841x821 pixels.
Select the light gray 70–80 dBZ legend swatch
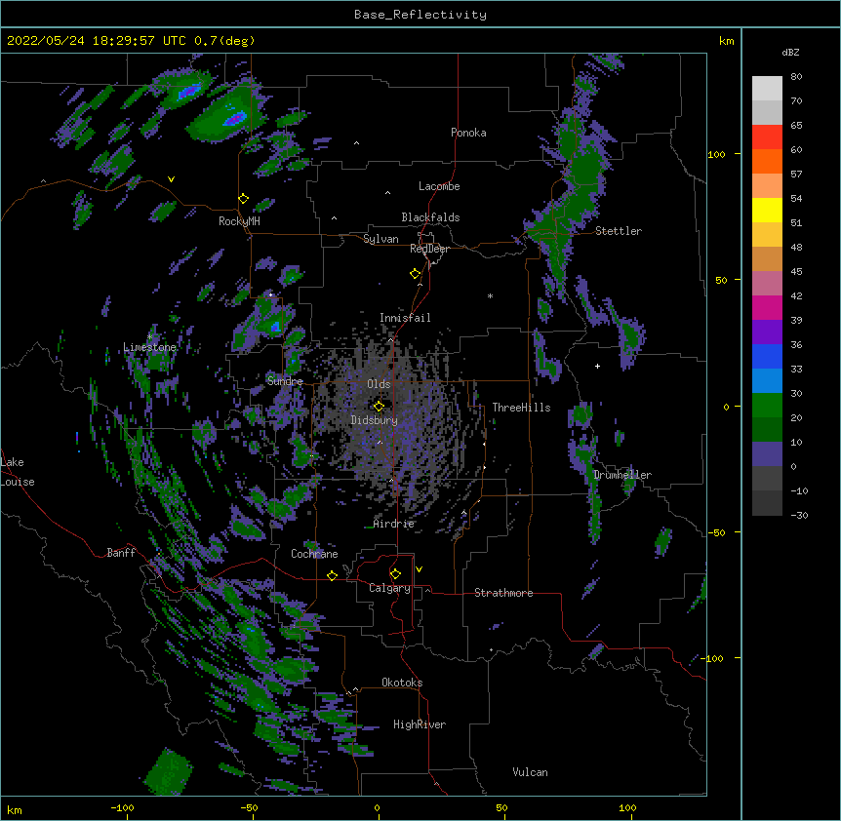point(767,88)
